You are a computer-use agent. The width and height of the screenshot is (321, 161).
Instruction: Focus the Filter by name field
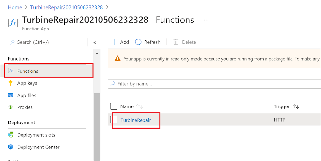(x=214, y=84)
